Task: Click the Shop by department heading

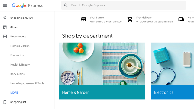Action: tap(87, 36)
